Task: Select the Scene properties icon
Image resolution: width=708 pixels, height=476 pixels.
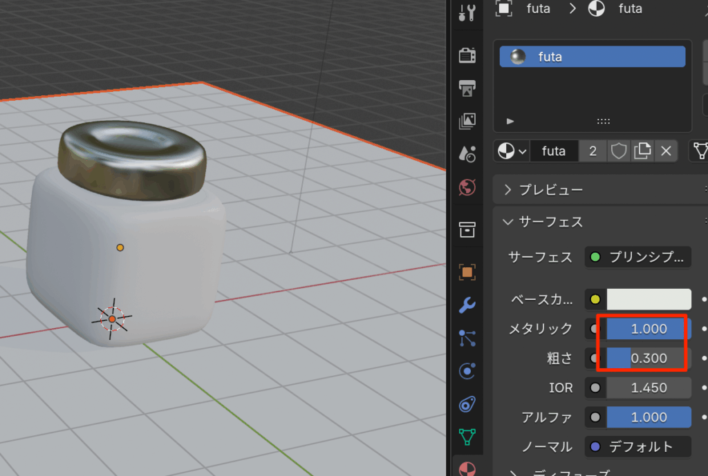Action: 467,155
